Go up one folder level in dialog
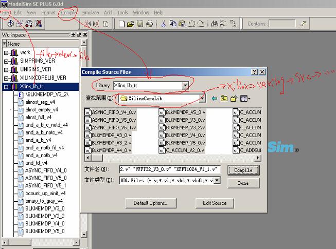Screen dimensions: 336x249 pyautogui.click(x=224, y=99)
